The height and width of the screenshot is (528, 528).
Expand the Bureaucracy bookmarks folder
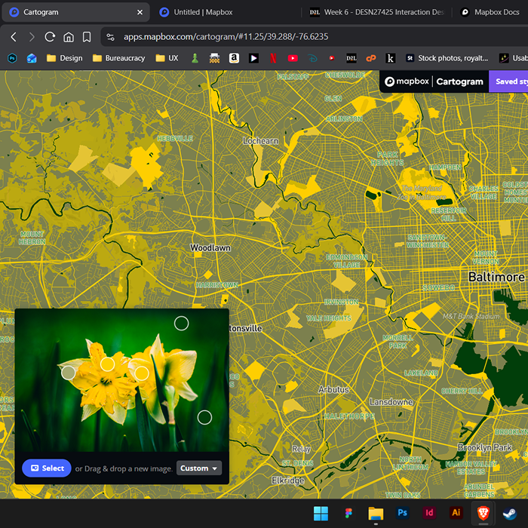[118, 58]
